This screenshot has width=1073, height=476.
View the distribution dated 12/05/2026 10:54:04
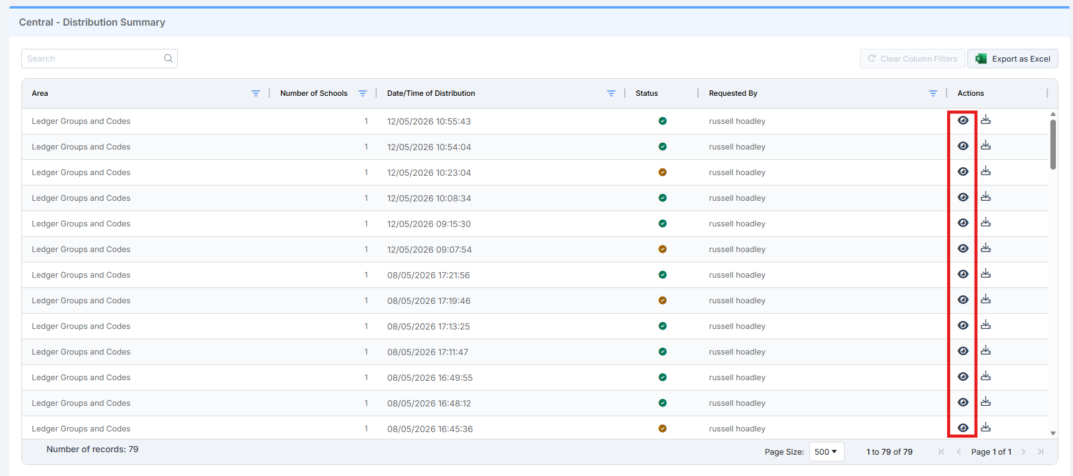[x=963, y=146]
